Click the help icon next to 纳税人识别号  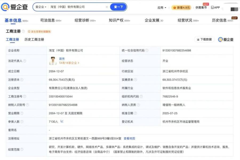point(27,105)
